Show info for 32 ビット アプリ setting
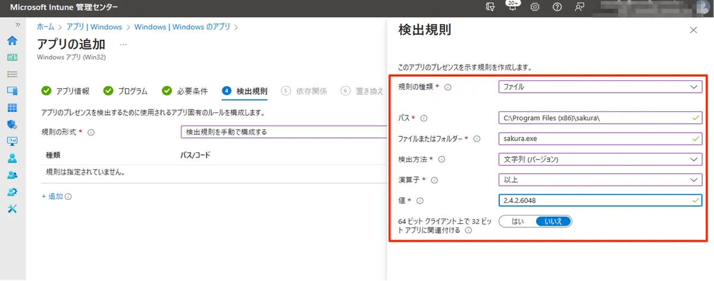The image size is (714, 281). (469, 230)
